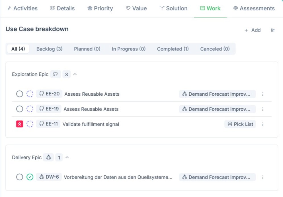
Task: Open the Priority tab
Action: pyautogui.click(x=100, y=8)
